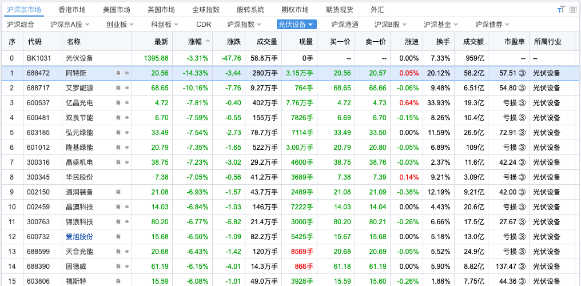The height and width of the screenshot is (286, 581).
Task: Click the R badge in 固德威 row
Action: [x=118, y=267]
